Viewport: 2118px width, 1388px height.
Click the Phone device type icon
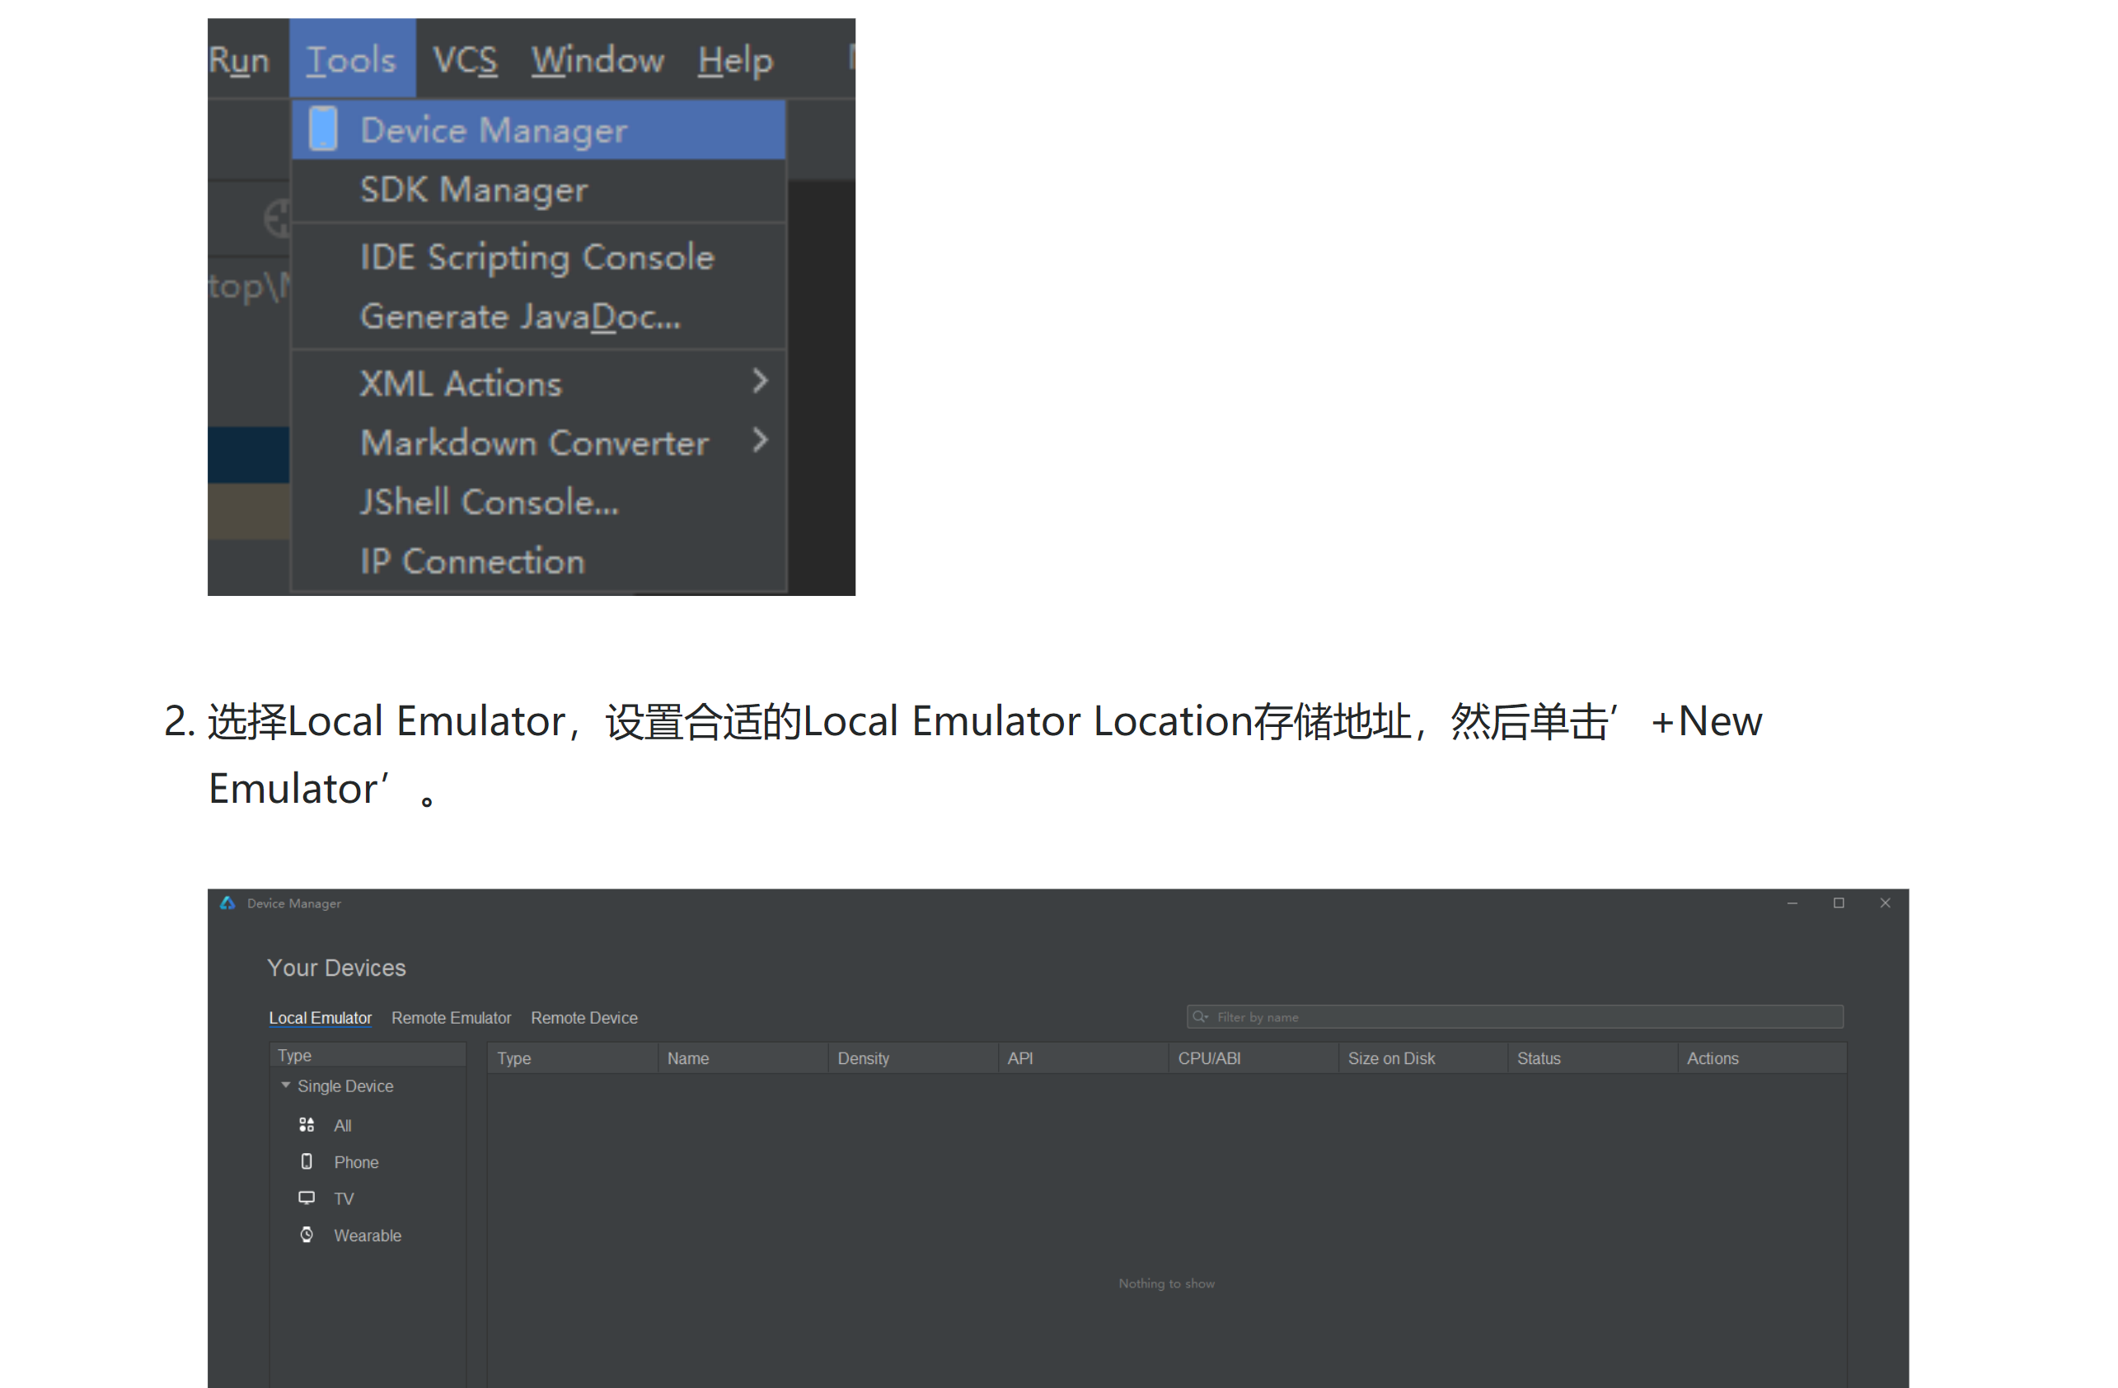(306, 1161)
